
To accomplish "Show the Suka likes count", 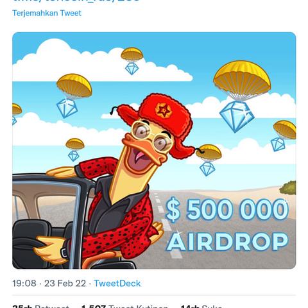I will click(201, 306).
